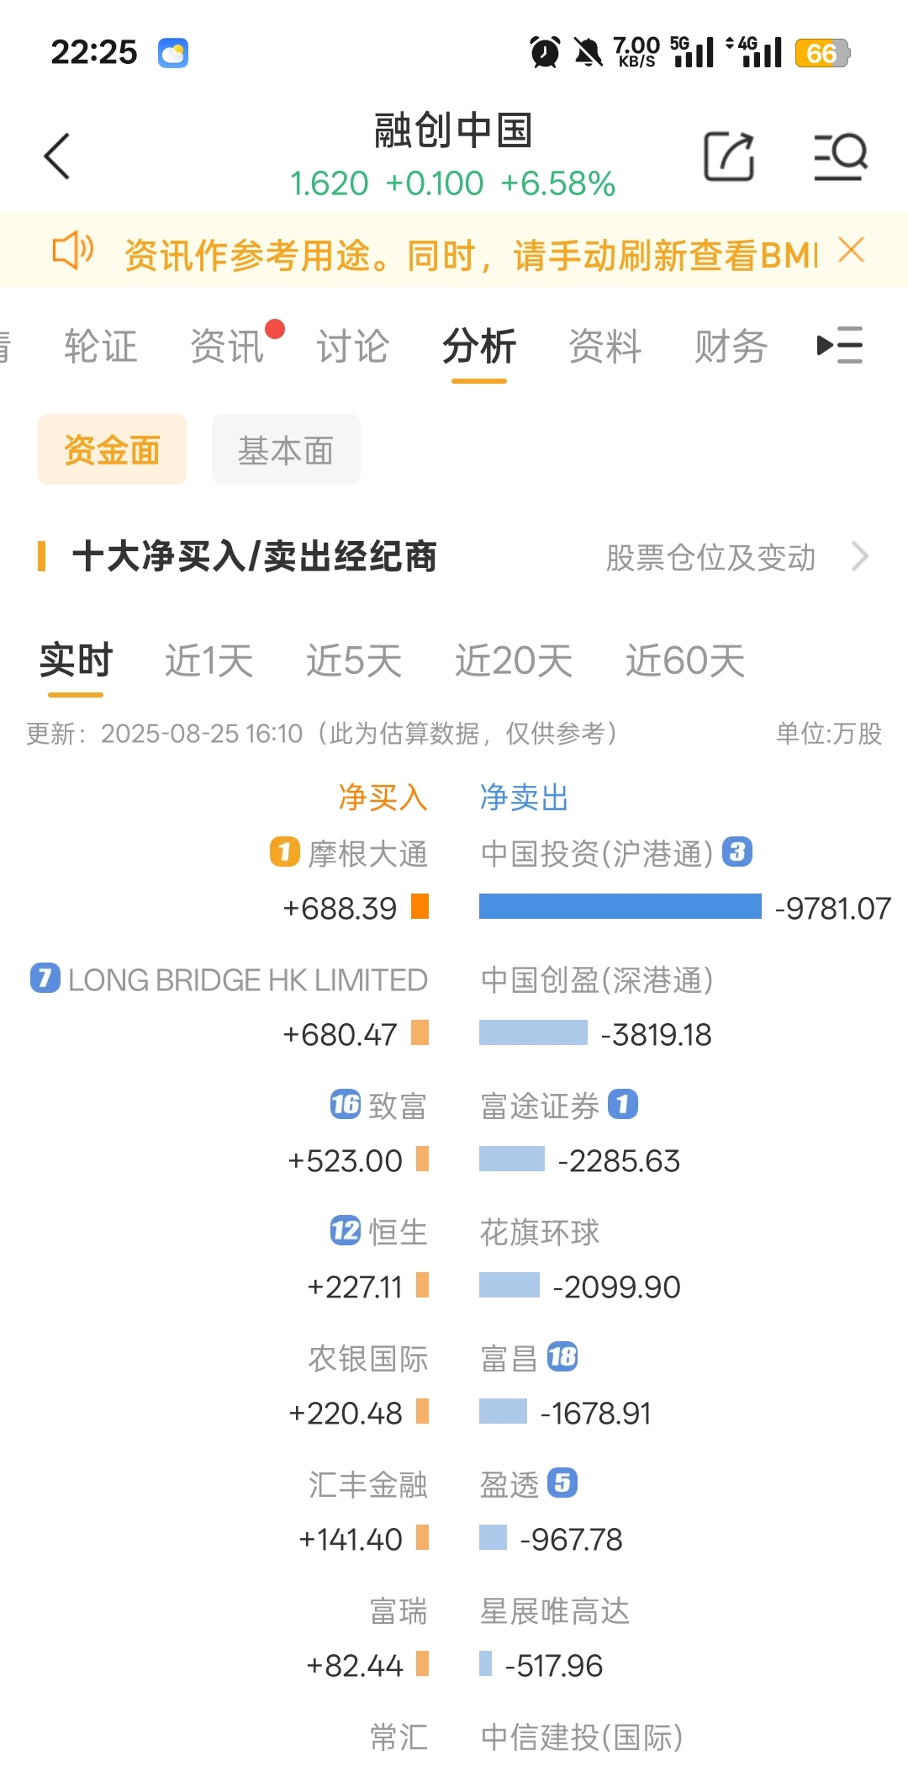This screenshot has height=1772, width=908.
Task: Open 股票仓位及变动 chevron
Action: 859,556
